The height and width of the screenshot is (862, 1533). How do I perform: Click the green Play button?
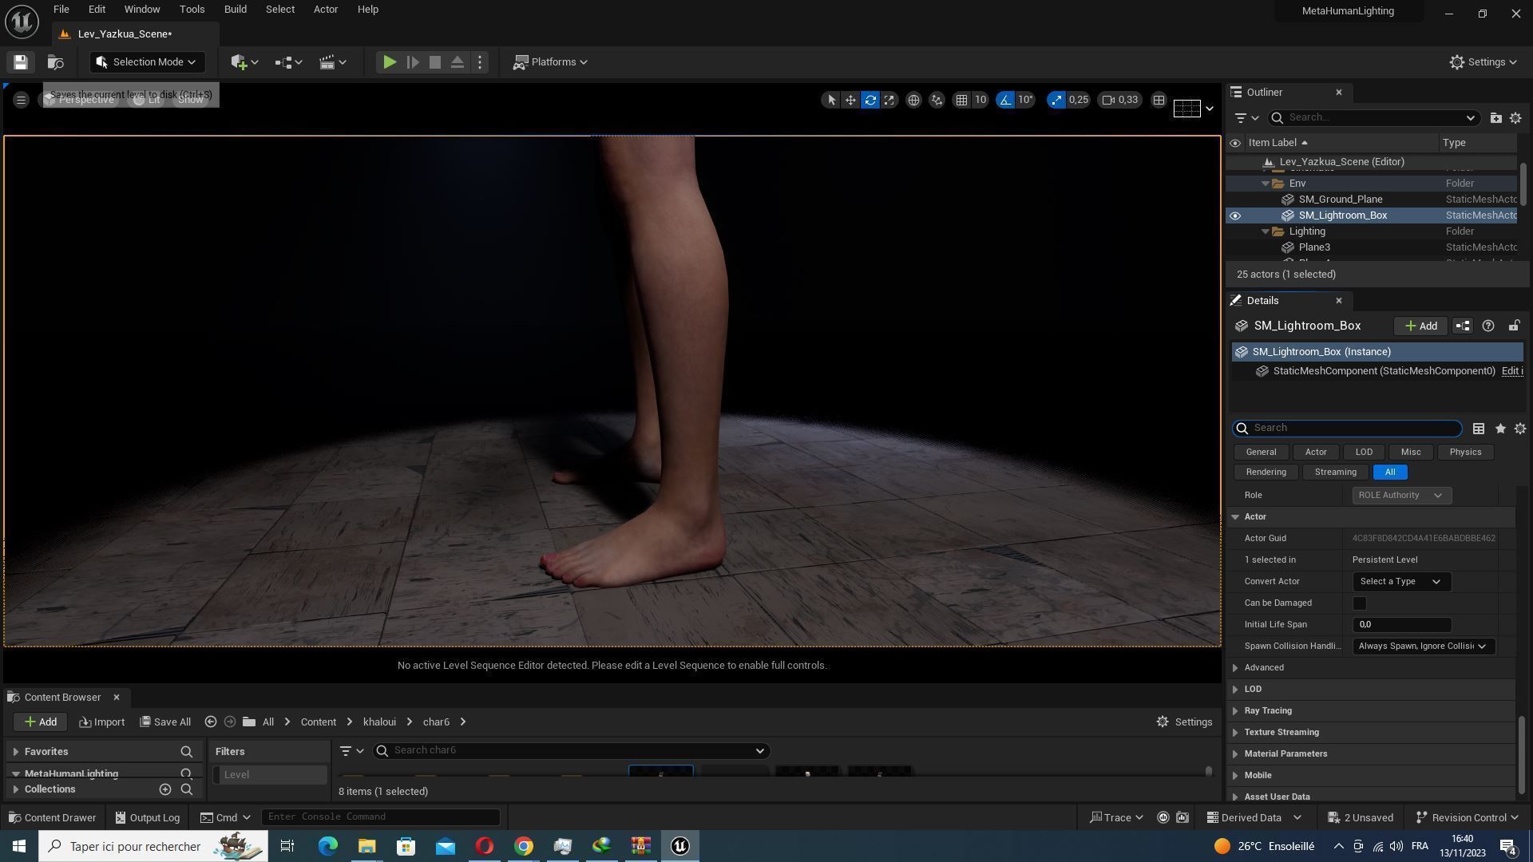[x=389, y=62]
